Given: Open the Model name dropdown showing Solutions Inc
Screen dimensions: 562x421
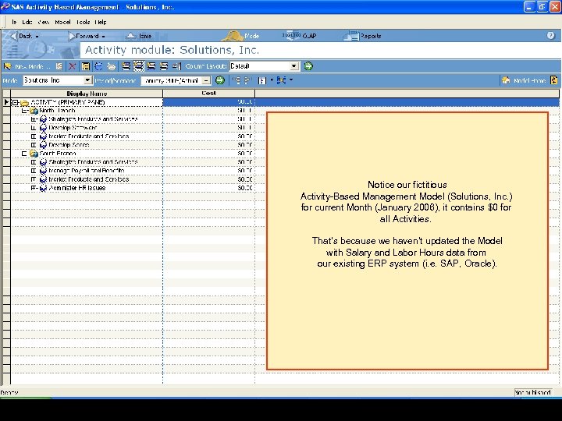Looking at the screenshot, I should pyautogui.click(x=87, y=80).
